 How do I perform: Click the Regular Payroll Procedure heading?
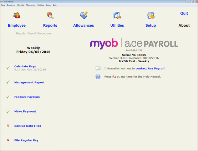point(34,33)
